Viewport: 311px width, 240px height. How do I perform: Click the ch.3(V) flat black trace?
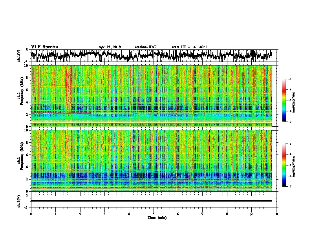click(152, 201)
